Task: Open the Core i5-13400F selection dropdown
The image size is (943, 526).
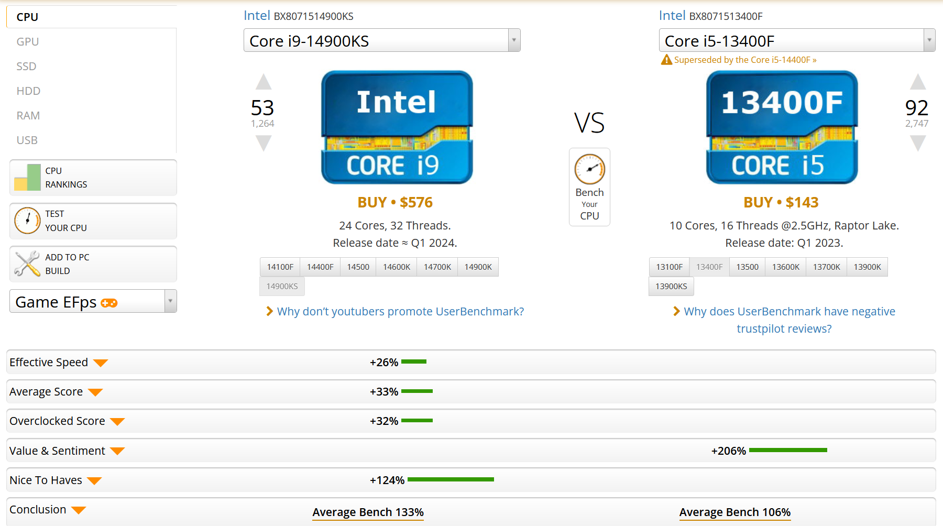Action: click(x=797, y=40)
